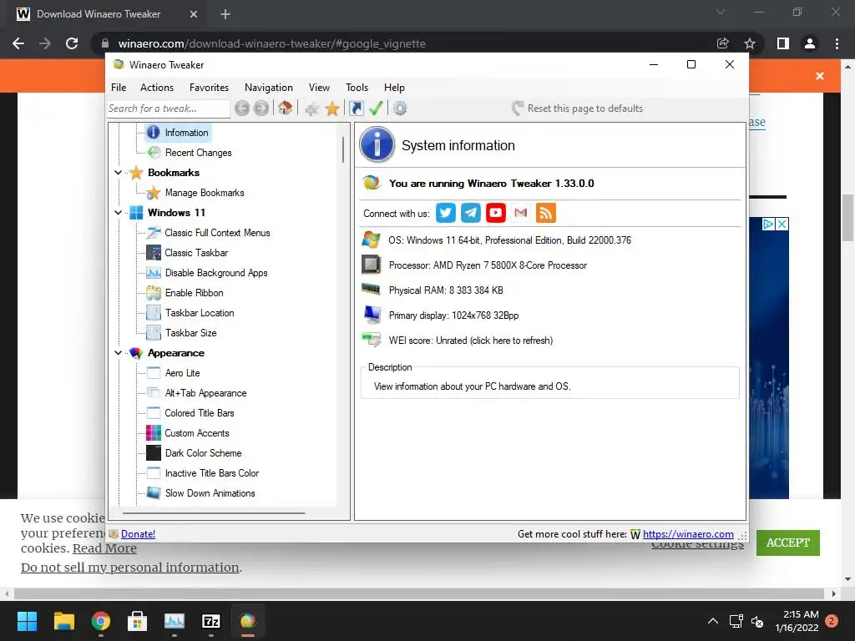
Task: Open Chrome profile avatar icon
Action: coord(810,43)
